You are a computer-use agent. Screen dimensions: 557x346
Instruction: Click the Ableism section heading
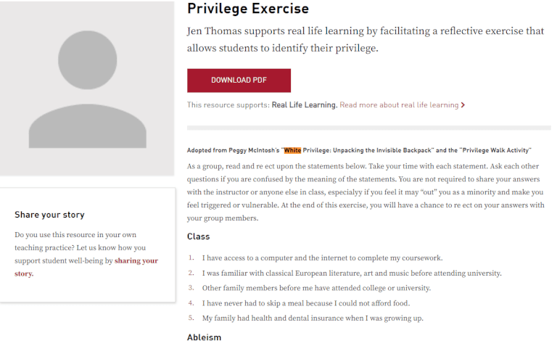click(x=204, y=337)
